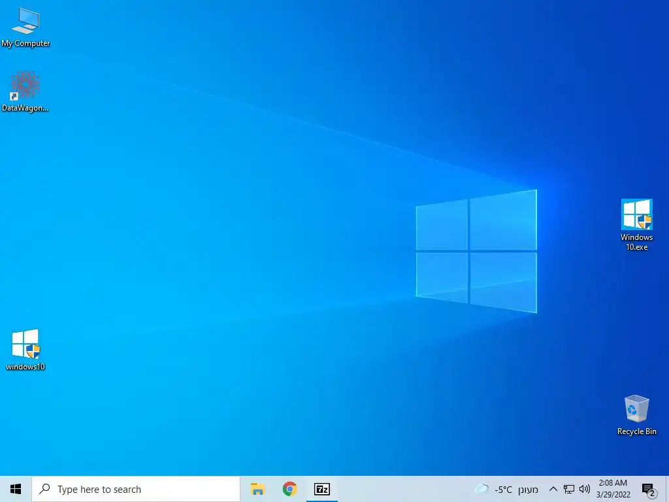Open File Explorer from the taskbar

coord(257,489)
